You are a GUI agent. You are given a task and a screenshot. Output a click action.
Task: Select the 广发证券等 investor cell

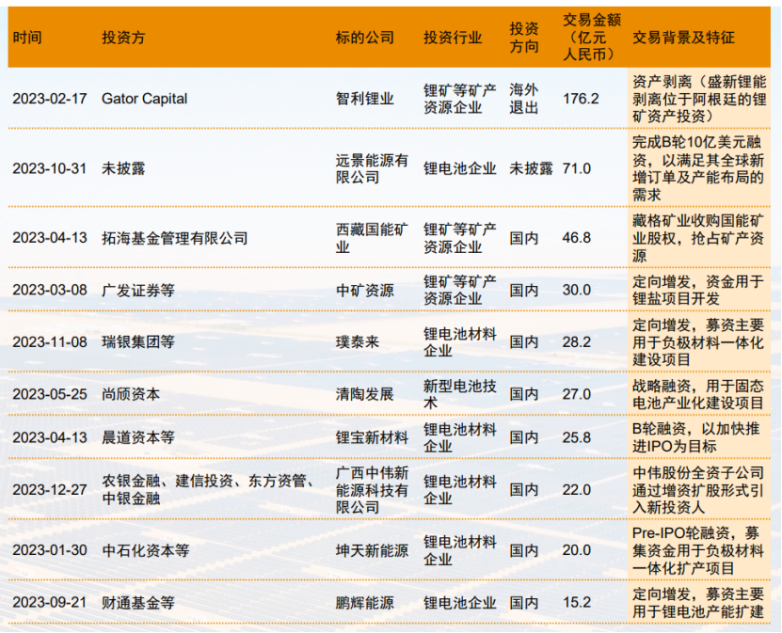pyautogui.click(x=138, y=291)
